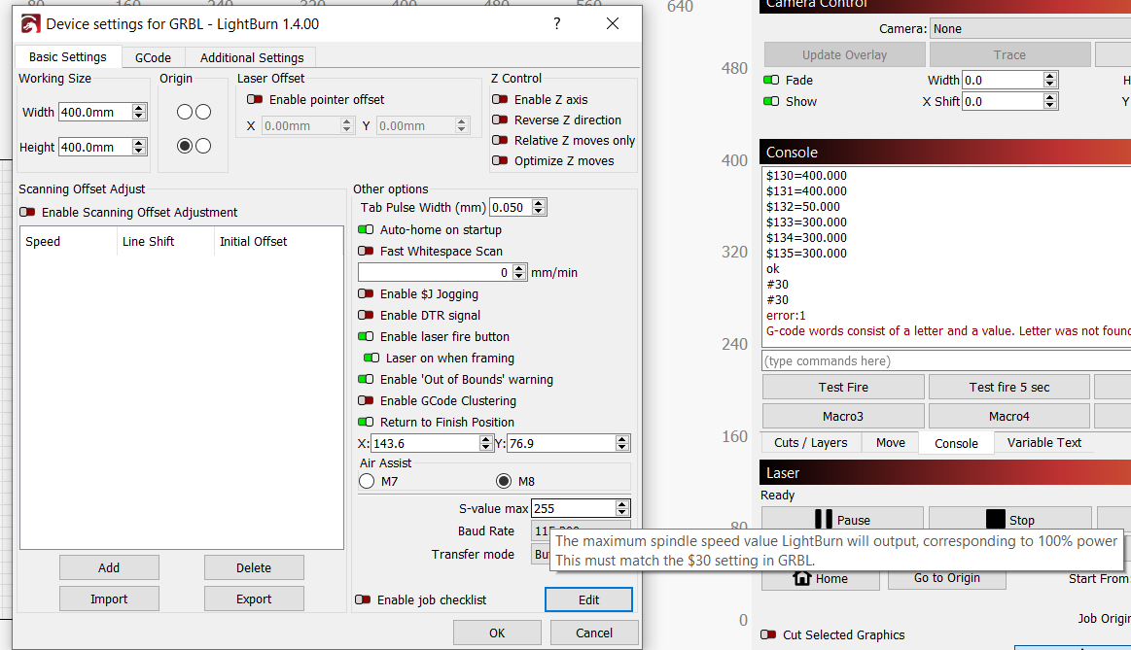Click S-value max stepper arrows

click(x=622, y=508)
